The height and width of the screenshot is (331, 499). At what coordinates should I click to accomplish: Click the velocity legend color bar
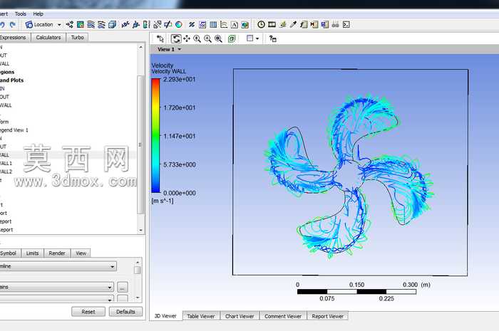(155, 136)
